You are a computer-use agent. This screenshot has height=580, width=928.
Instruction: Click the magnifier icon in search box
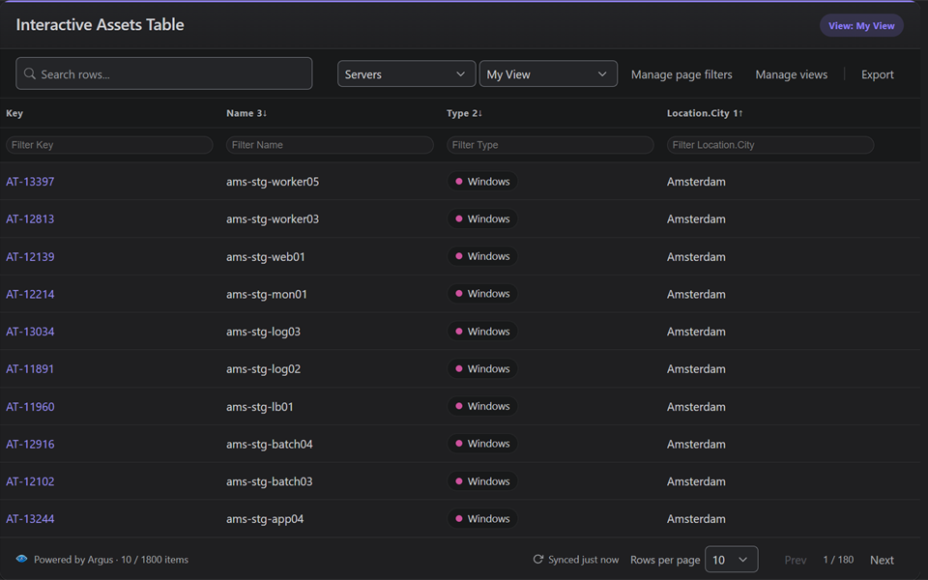coord(30,73)
